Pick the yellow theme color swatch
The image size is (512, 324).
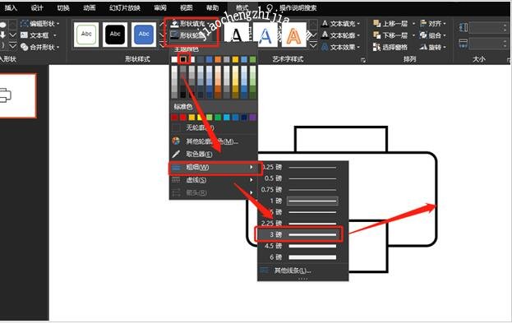(235, 59)
